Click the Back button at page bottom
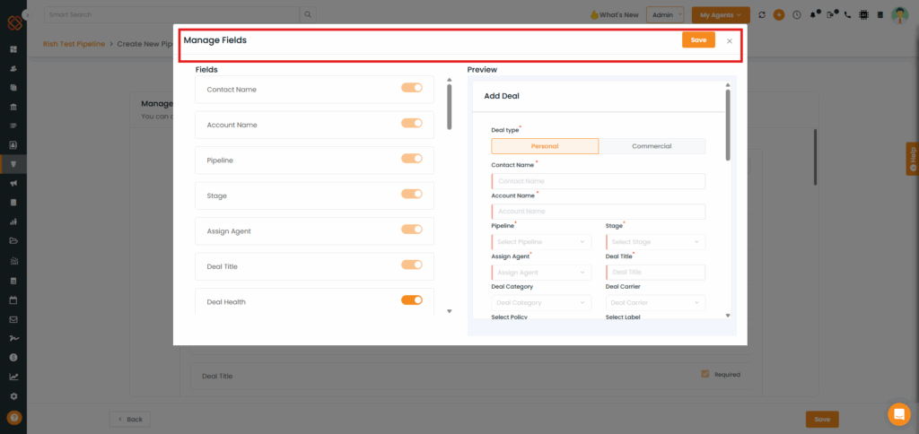919x434 pixels. (x=129, y=420)
